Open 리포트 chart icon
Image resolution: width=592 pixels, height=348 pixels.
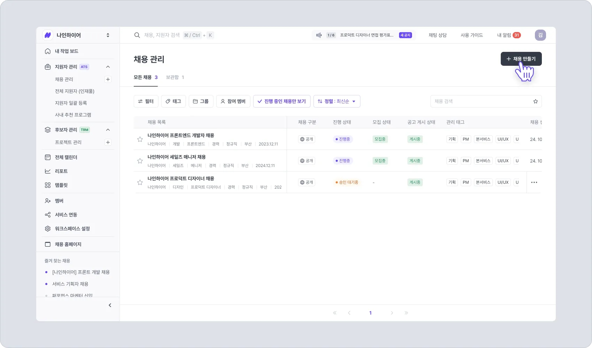click(48, 171)
